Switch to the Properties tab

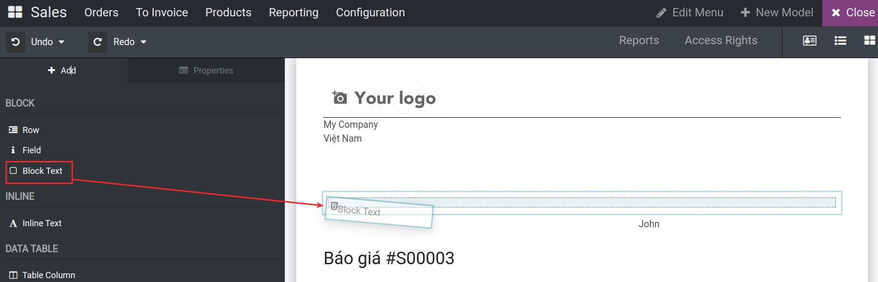(206, 71)
